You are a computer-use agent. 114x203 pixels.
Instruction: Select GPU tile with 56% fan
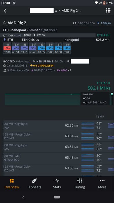pyautogui.click(x=50, y=48)
